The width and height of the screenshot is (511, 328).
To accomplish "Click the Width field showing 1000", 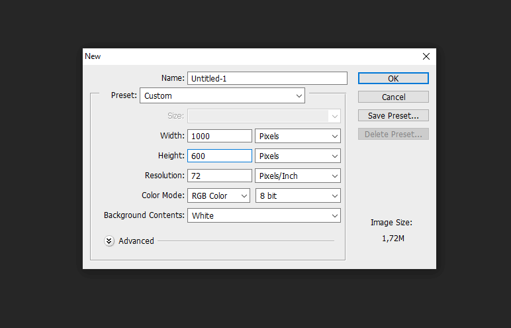I will tap(220, 136).
